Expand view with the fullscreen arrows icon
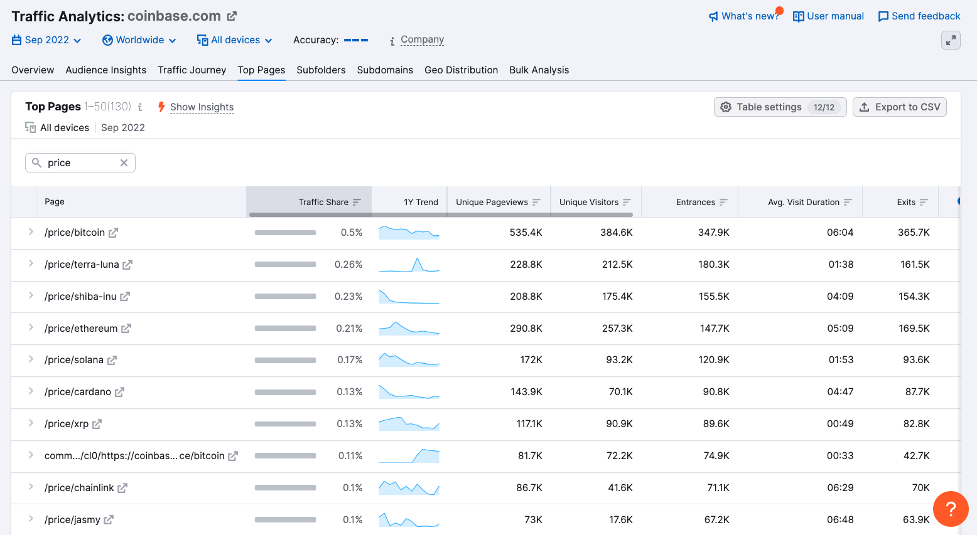The image size is (977, 535). click(951, 40)
